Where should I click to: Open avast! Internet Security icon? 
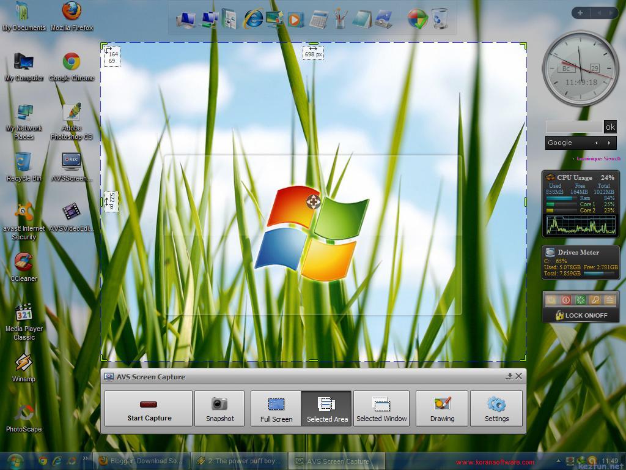24,222
